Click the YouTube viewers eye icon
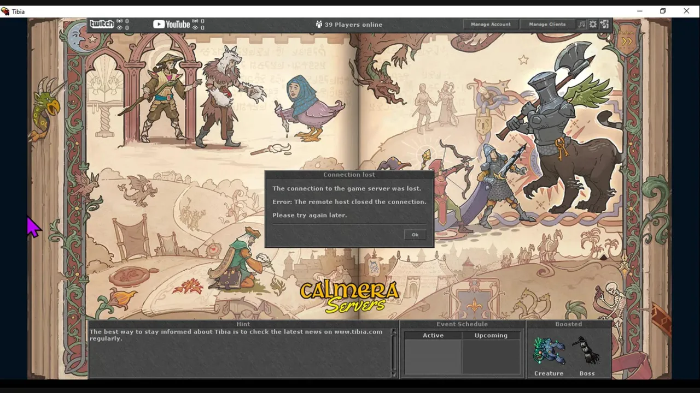Viewport: 700px width, 393px height. click(195, 28)
